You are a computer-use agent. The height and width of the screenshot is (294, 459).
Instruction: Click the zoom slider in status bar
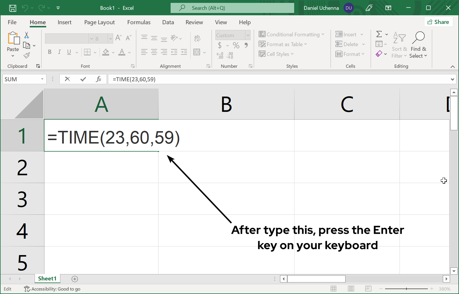(x=406, y=289)
